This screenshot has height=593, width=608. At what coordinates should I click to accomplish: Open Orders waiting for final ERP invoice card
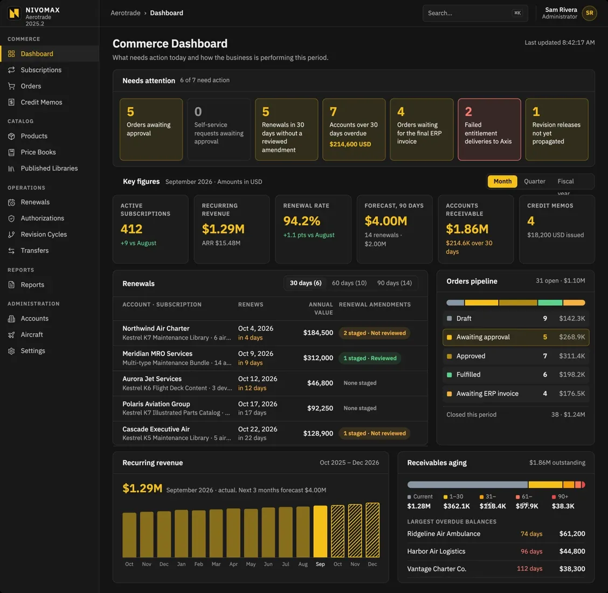(x=422, y=129)
